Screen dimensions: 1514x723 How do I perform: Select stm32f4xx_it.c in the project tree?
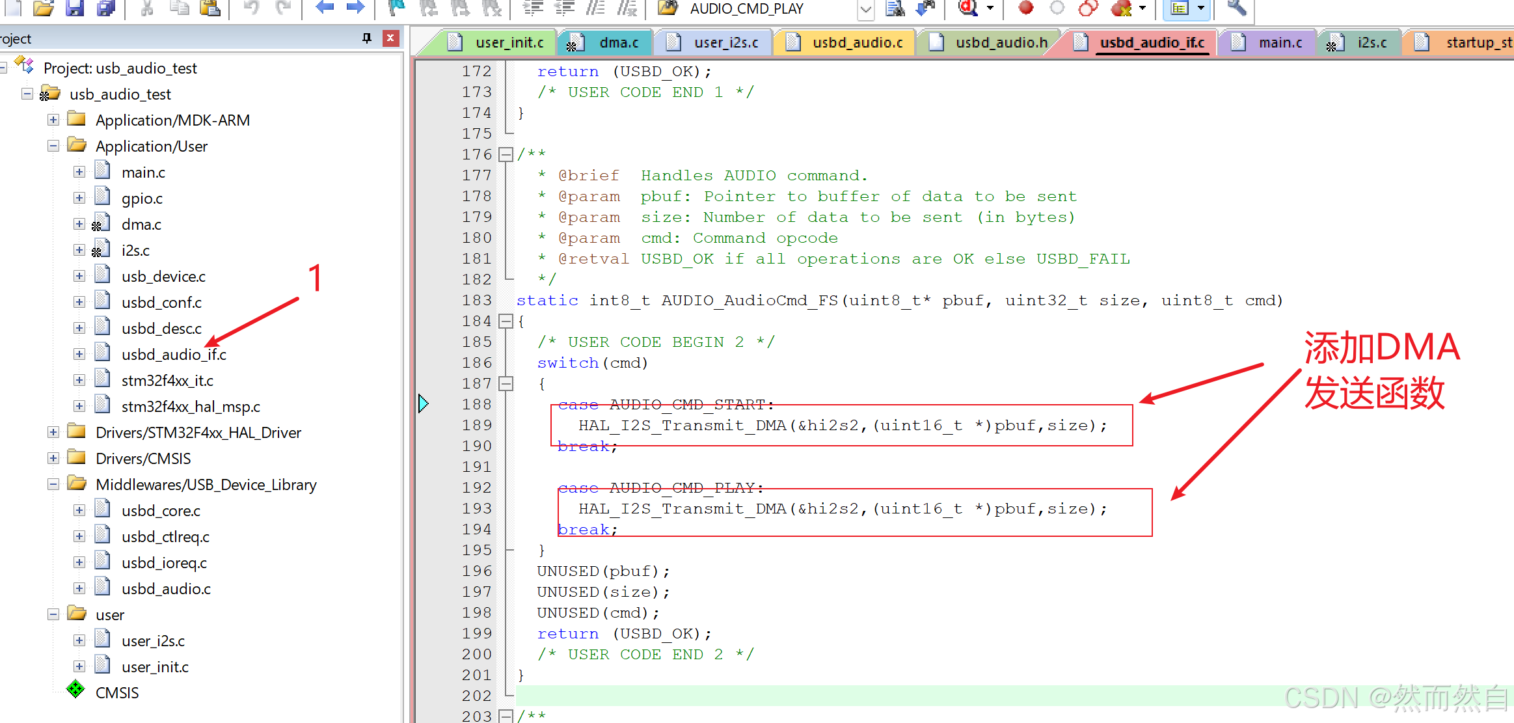(167, 381)
